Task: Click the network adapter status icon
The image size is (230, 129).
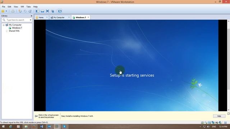Action: click(213, 123)
